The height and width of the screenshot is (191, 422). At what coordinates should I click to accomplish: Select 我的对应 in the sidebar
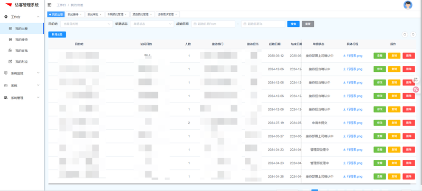coord(22,62)
